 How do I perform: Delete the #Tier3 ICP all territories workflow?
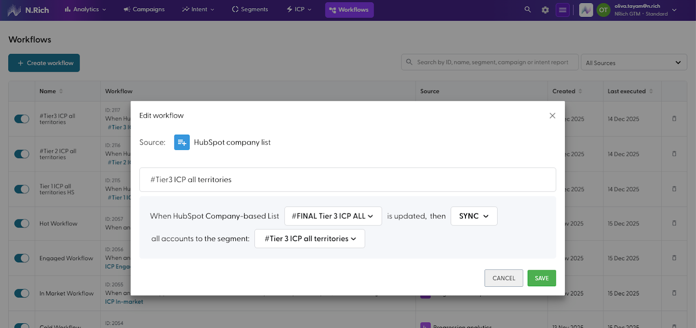pos(674,119)
